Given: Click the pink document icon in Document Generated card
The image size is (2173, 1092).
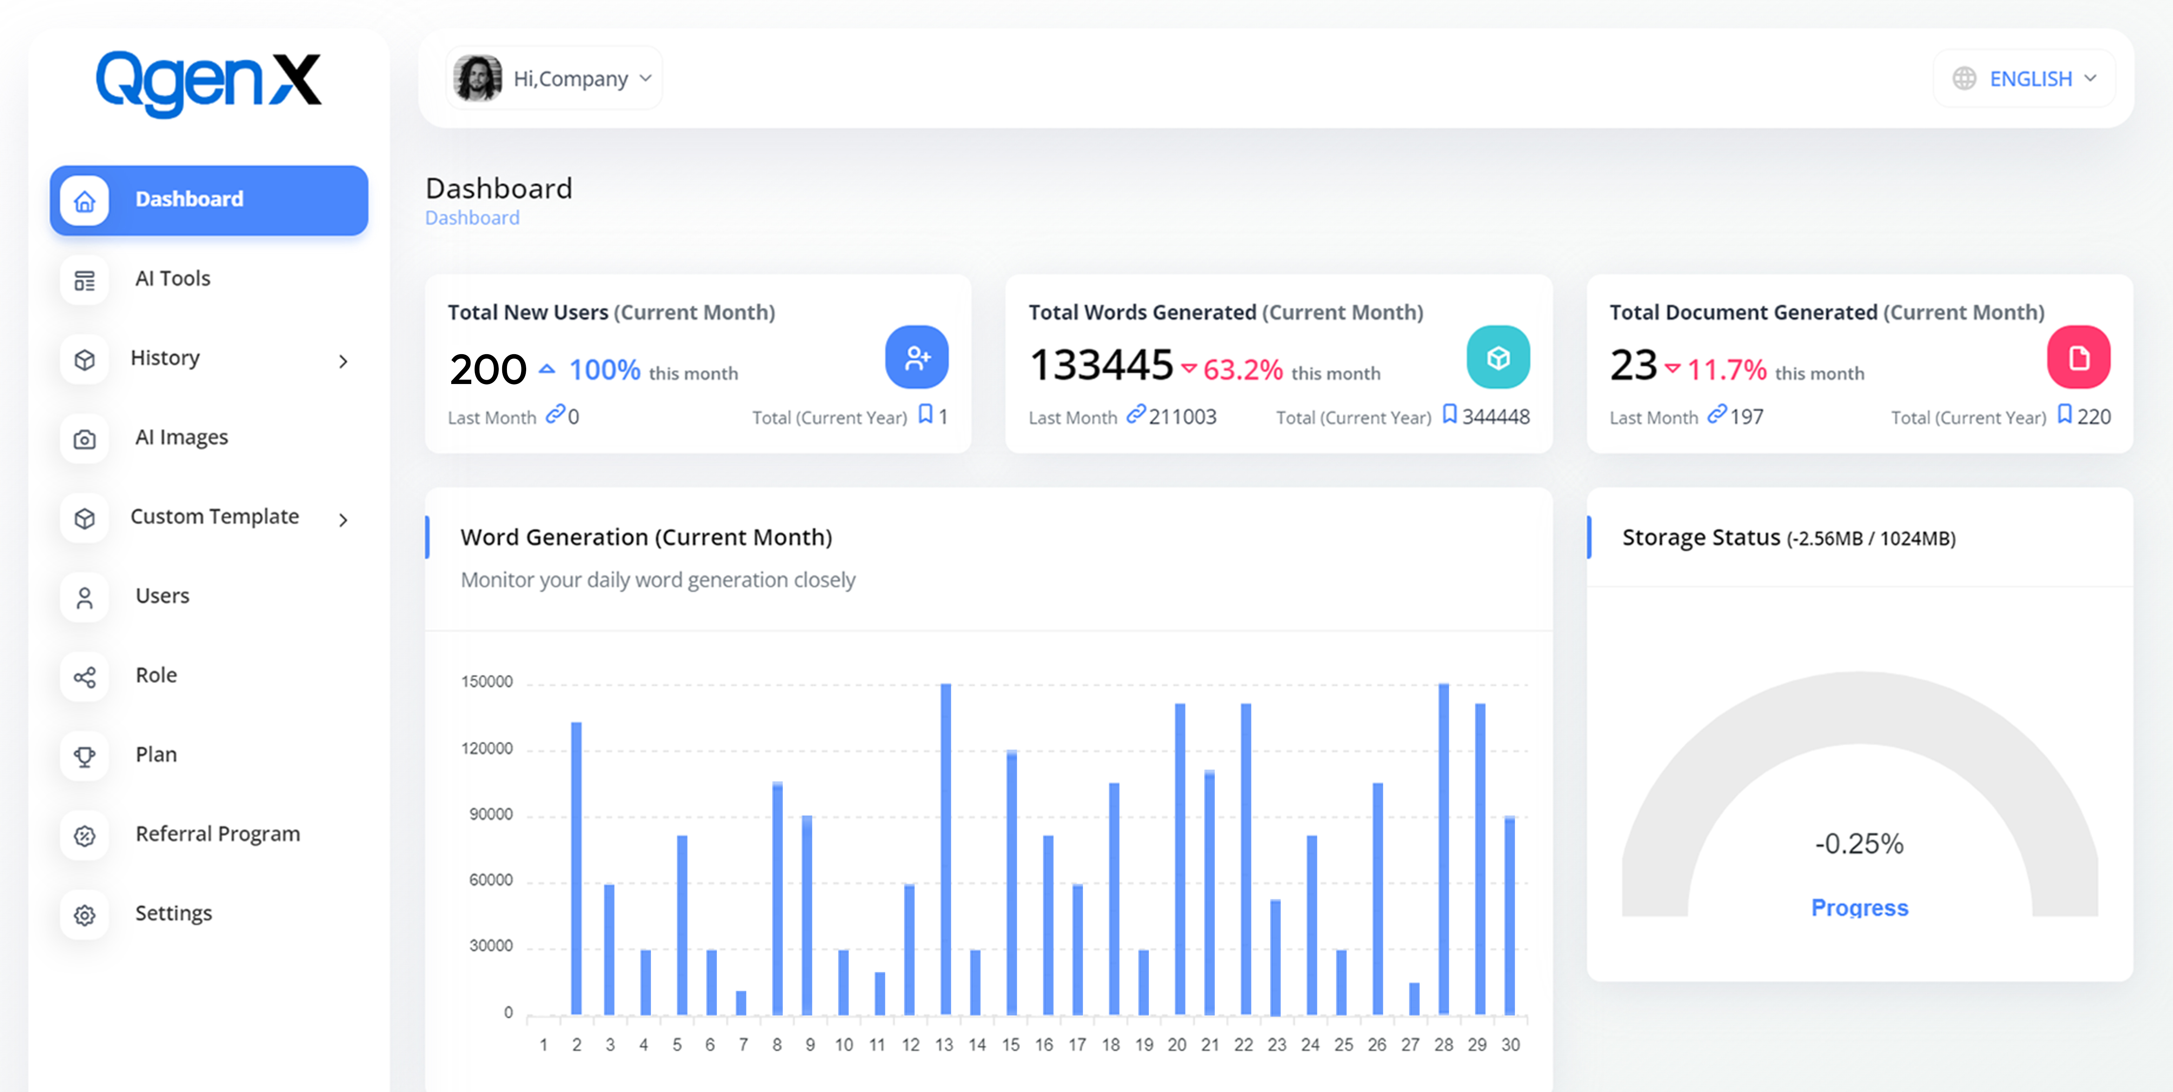Looking at the screenshot, I should tap(2079, 358).
